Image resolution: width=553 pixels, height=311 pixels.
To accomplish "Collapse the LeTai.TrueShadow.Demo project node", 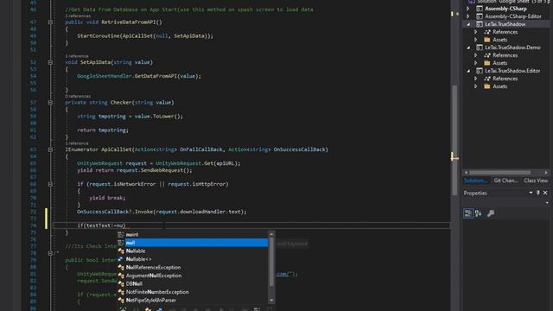I will pyautogui.click(x=468, y=48).
